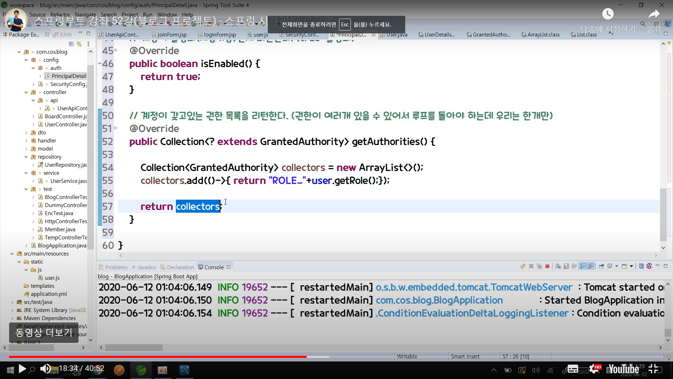Screen dimensions: 673x379
Task: Click the red video progress bar
Action: click(x=158, y=357)
